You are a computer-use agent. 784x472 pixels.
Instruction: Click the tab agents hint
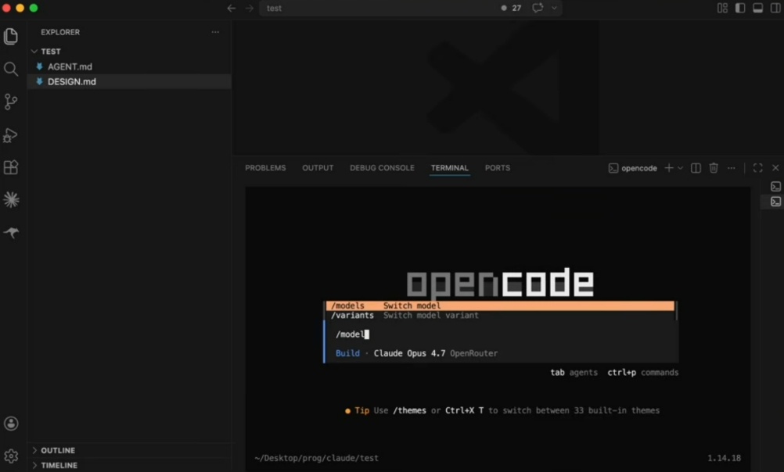574,373
